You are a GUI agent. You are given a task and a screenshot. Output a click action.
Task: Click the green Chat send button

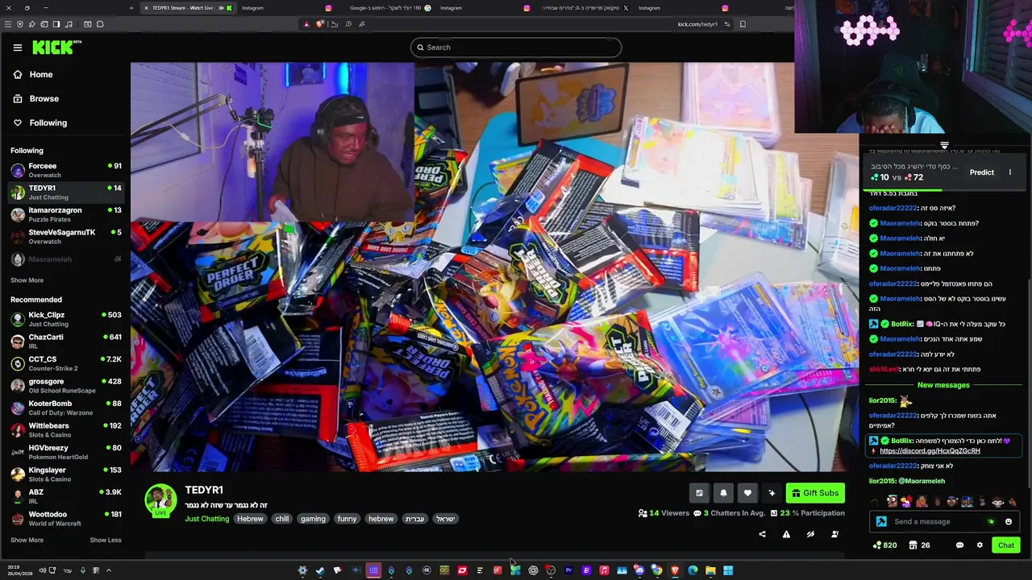(x=1005, y=545)
